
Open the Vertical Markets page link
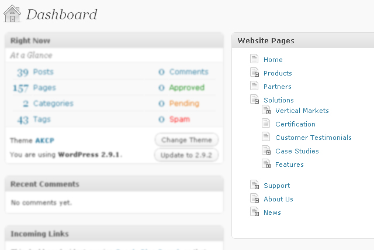tap(302, 111)
